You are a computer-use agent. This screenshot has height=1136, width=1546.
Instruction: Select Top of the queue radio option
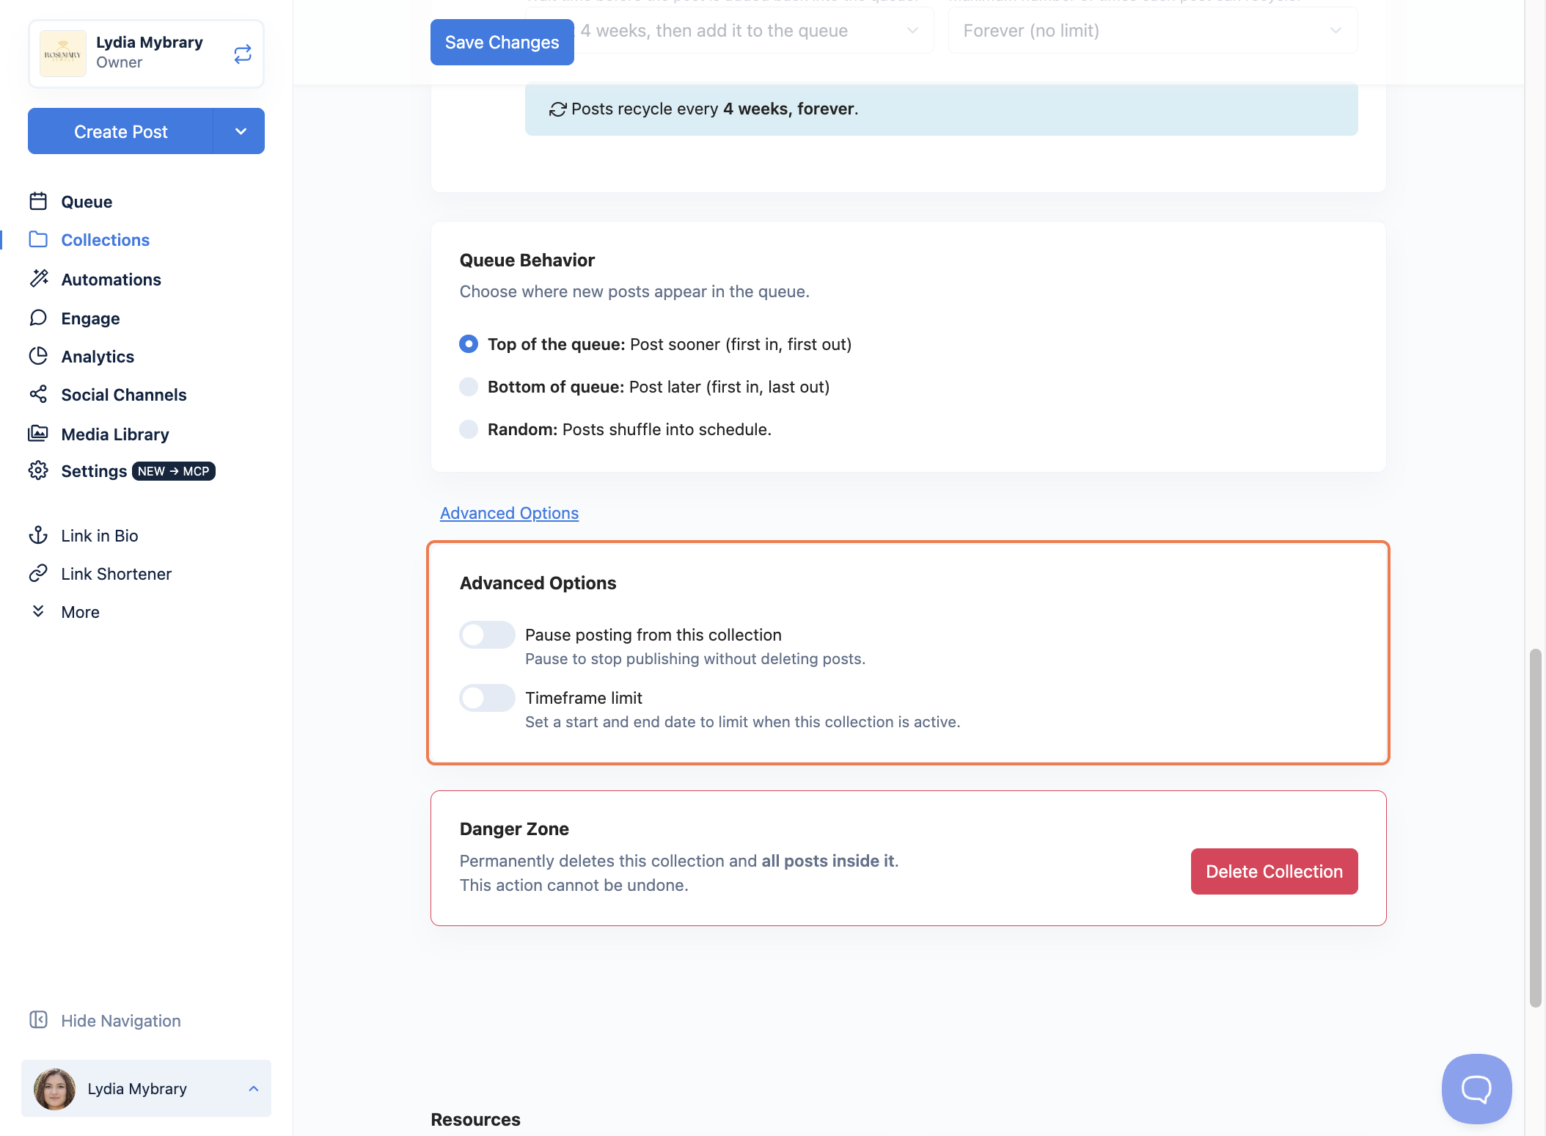pos(469,344)
